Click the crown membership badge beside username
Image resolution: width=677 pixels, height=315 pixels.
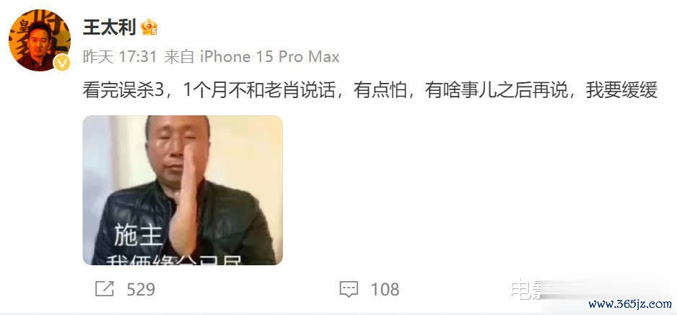149,27
